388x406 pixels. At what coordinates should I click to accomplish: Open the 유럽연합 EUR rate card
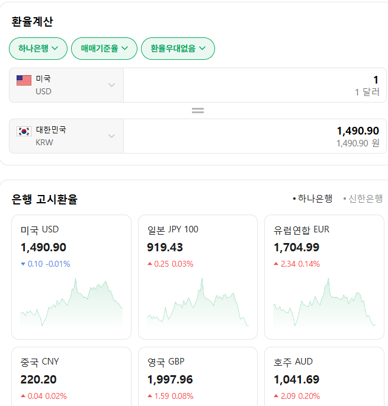[324, 277]
